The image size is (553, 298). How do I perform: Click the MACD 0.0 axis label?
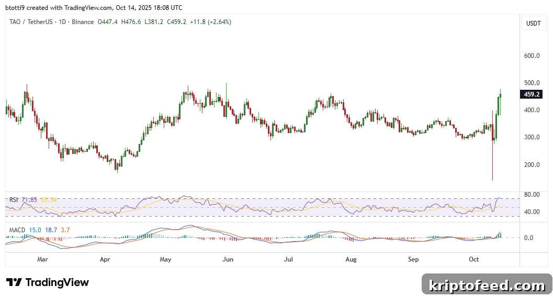pos(528,238)
